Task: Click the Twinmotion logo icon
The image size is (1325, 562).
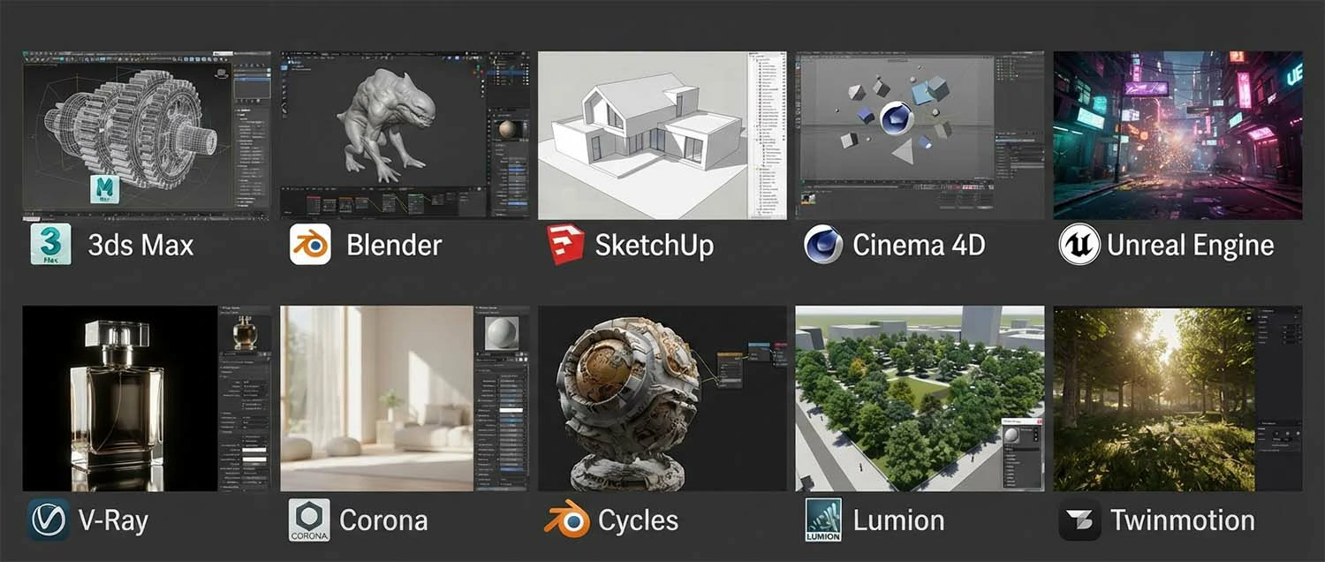Action: 1079,520
